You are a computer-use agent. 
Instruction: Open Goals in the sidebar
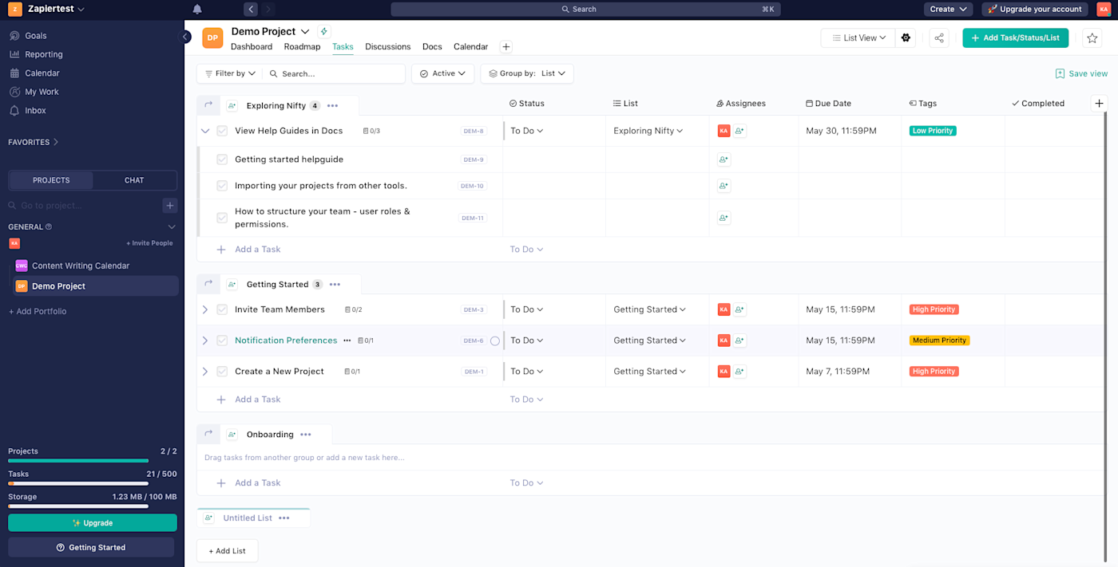pos(35,36)
